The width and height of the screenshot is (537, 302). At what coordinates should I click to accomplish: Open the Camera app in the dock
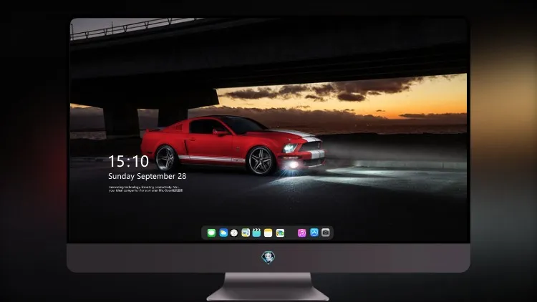(x=326, y=233)
